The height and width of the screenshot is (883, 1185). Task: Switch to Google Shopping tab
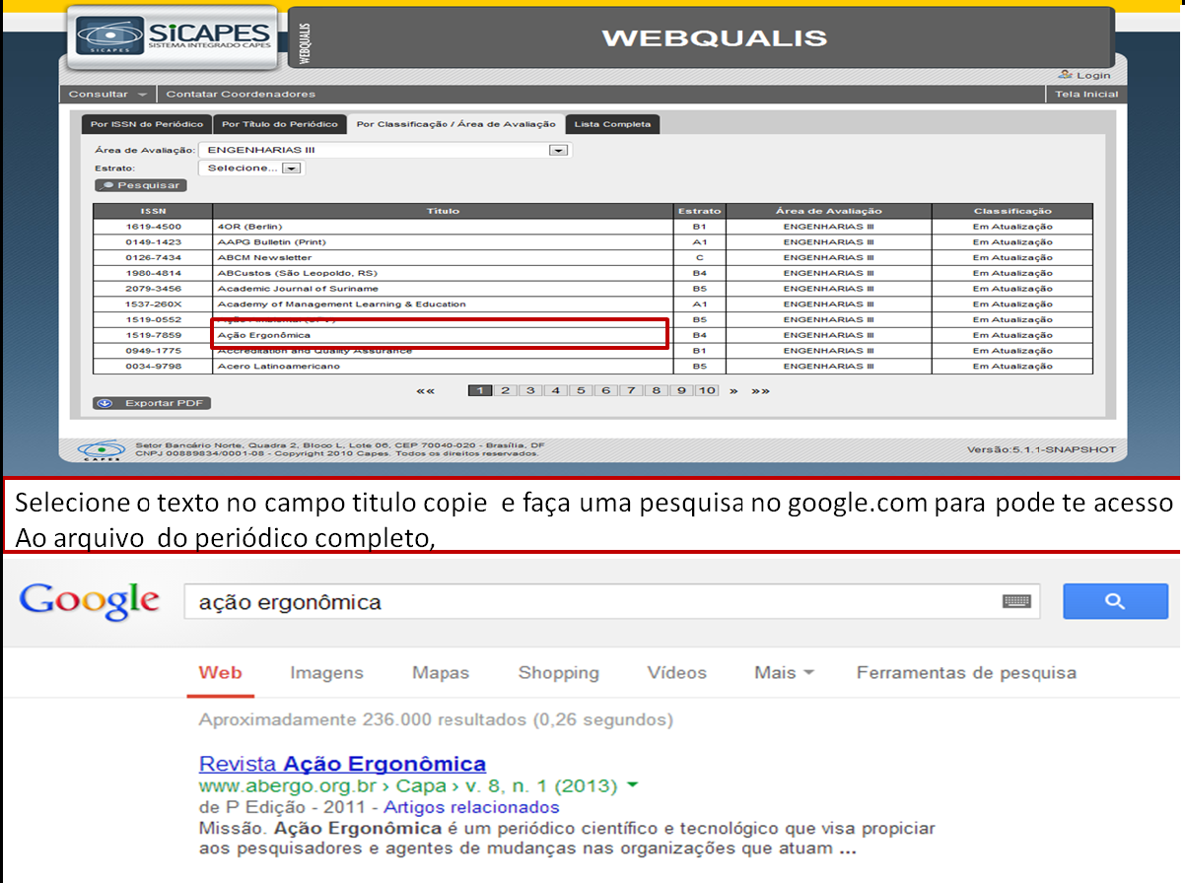coord(559,673)
